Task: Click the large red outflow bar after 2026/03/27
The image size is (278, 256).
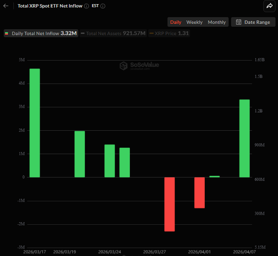Action: 170,204
